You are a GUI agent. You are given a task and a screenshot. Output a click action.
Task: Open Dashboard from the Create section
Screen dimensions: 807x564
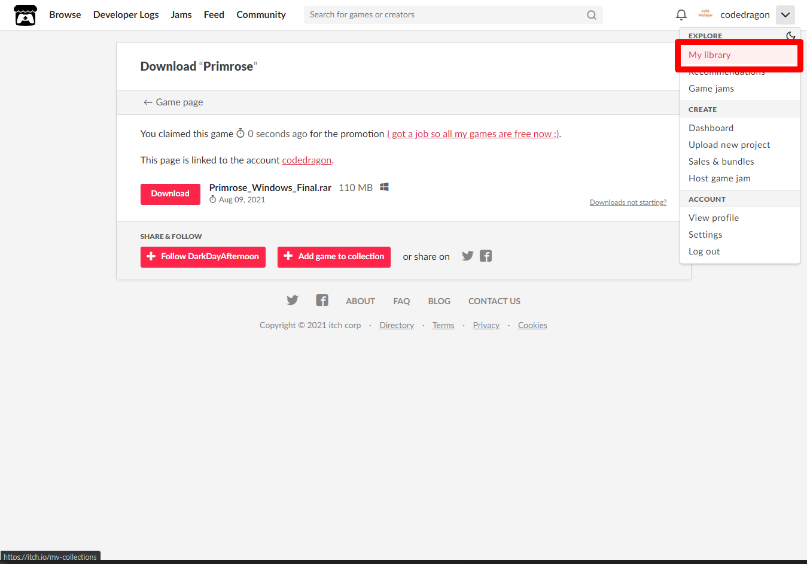(740, 128)
